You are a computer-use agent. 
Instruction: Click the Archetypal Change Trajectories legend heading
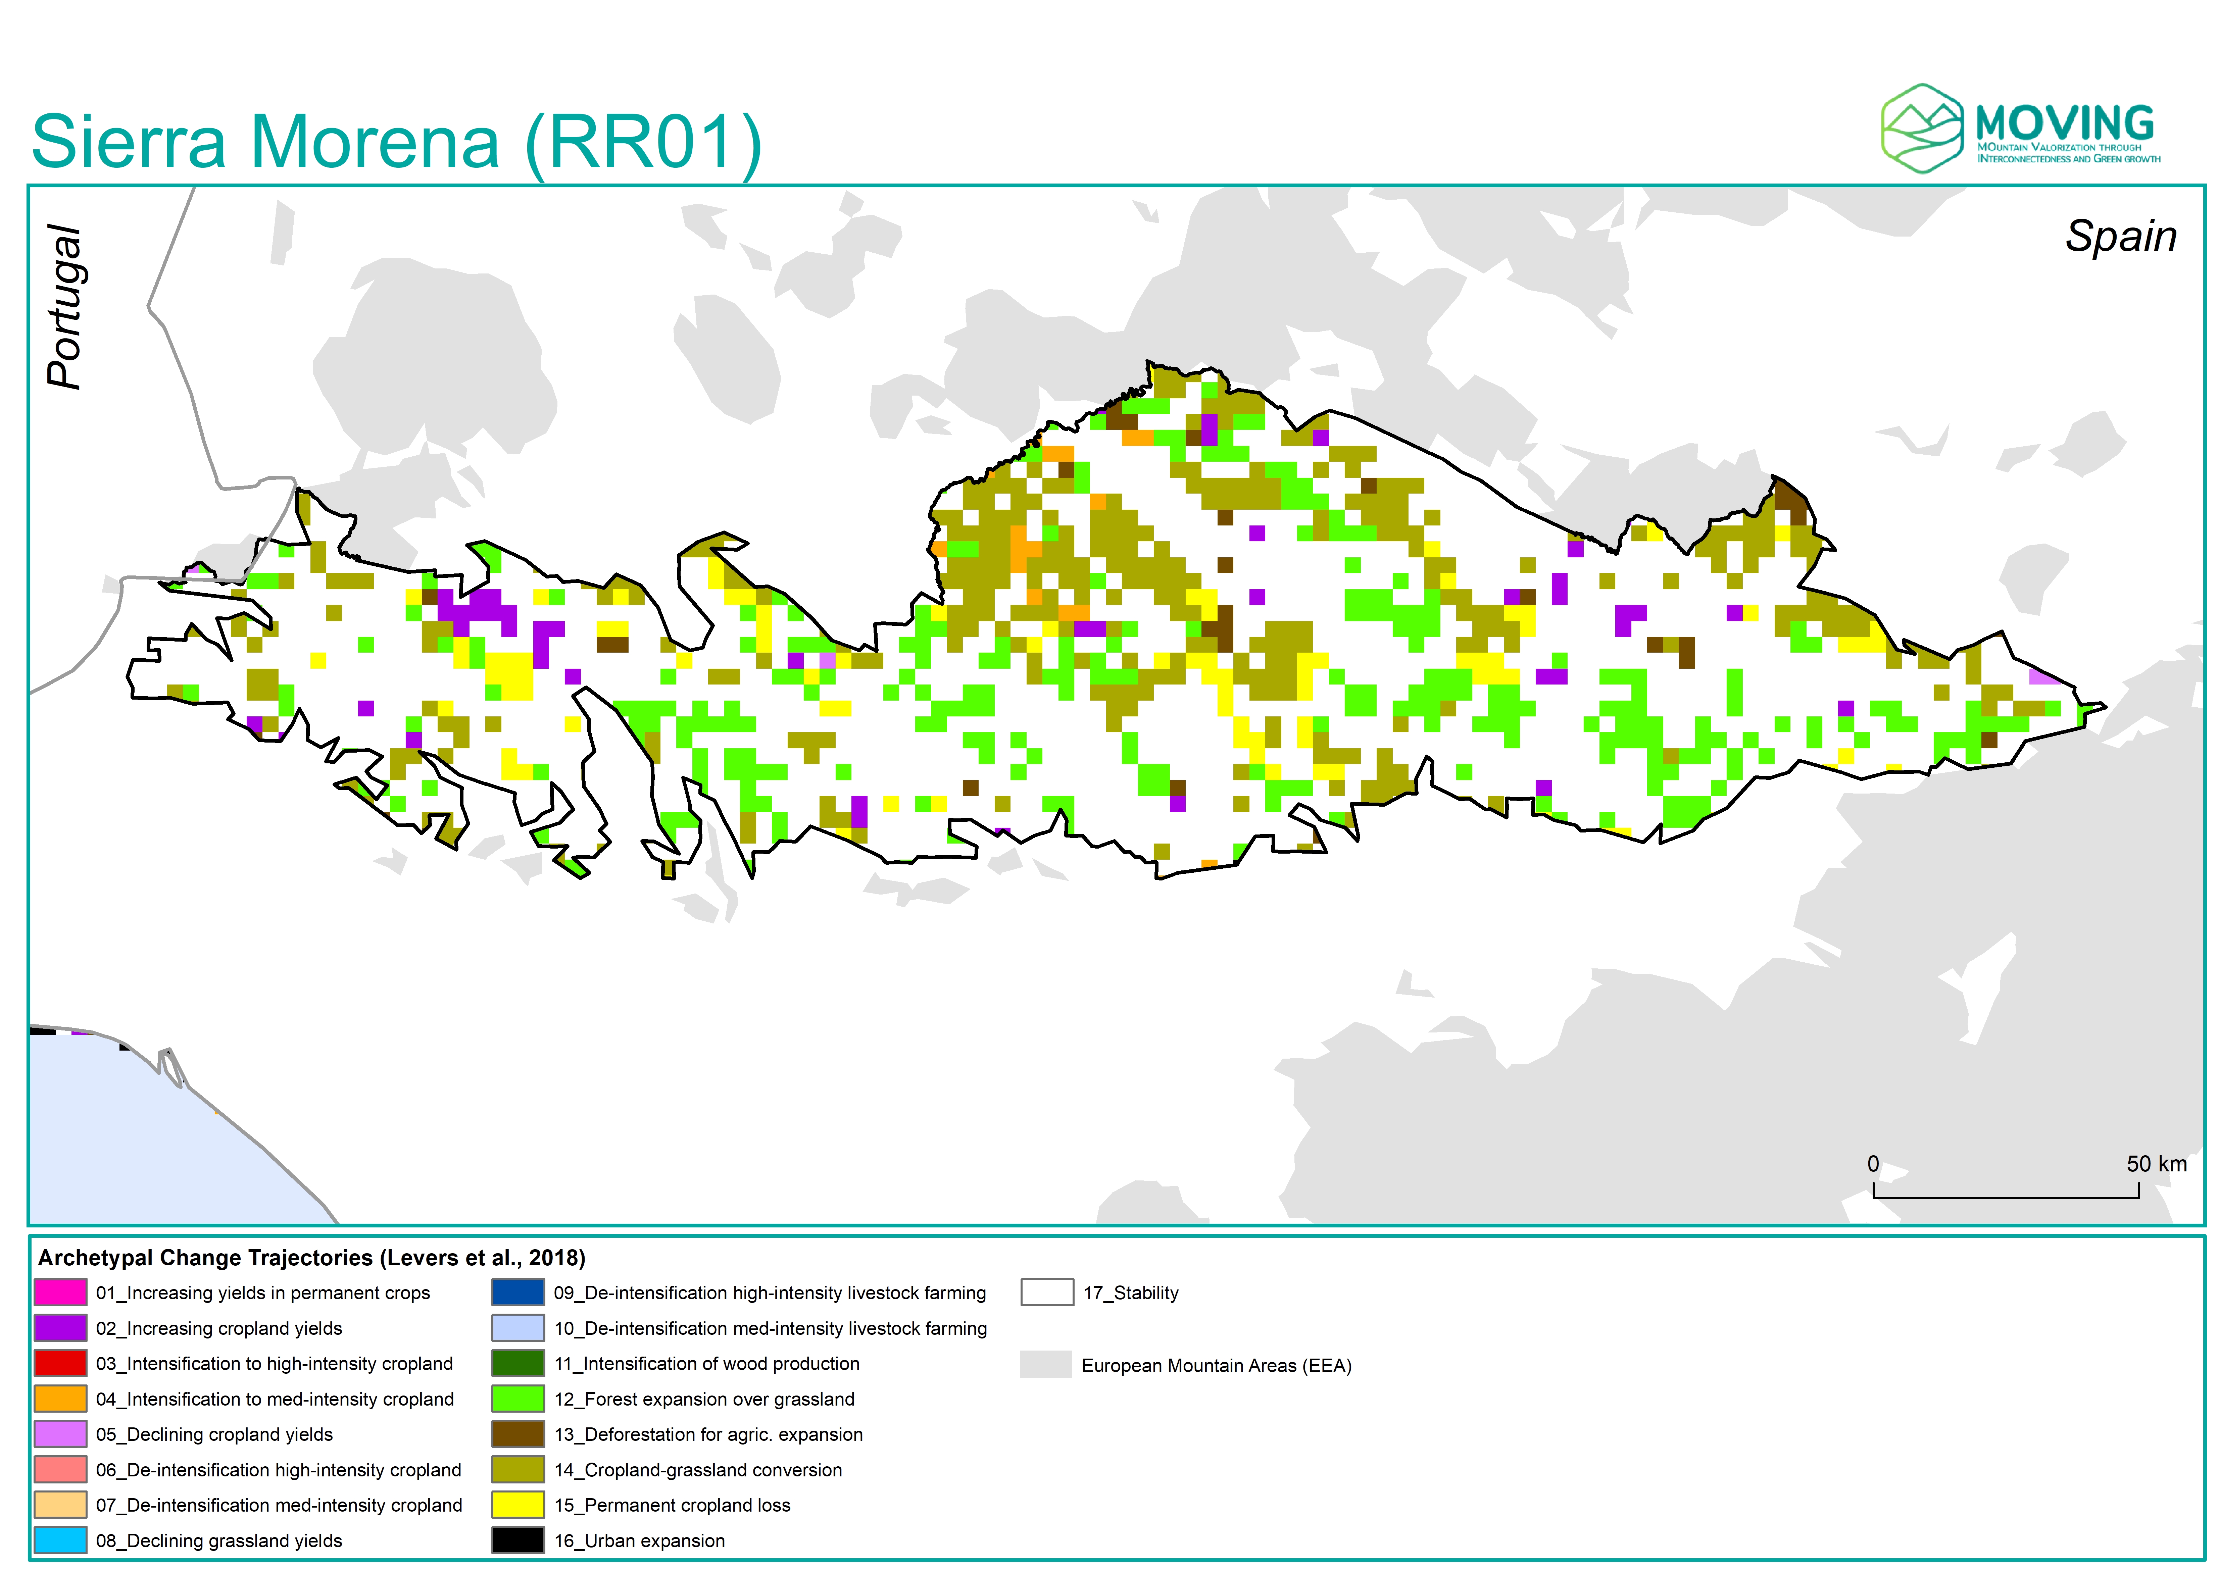311,1258
